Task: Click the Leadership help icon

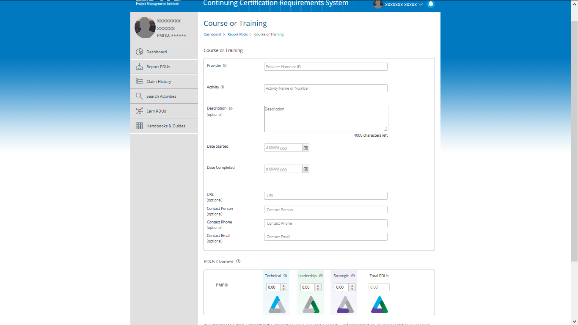Action: click(321, 275)
